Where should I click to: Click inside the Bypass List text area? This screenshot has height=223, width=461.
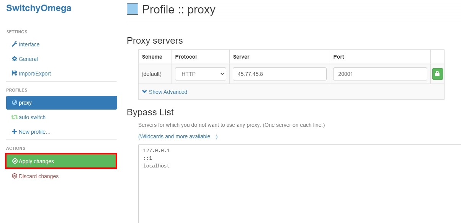click(x=300, y=184)
